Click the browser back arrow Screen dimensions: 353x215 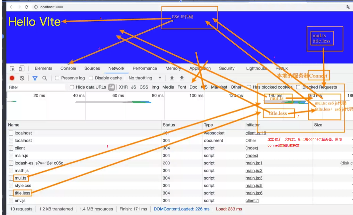[11, 7]
